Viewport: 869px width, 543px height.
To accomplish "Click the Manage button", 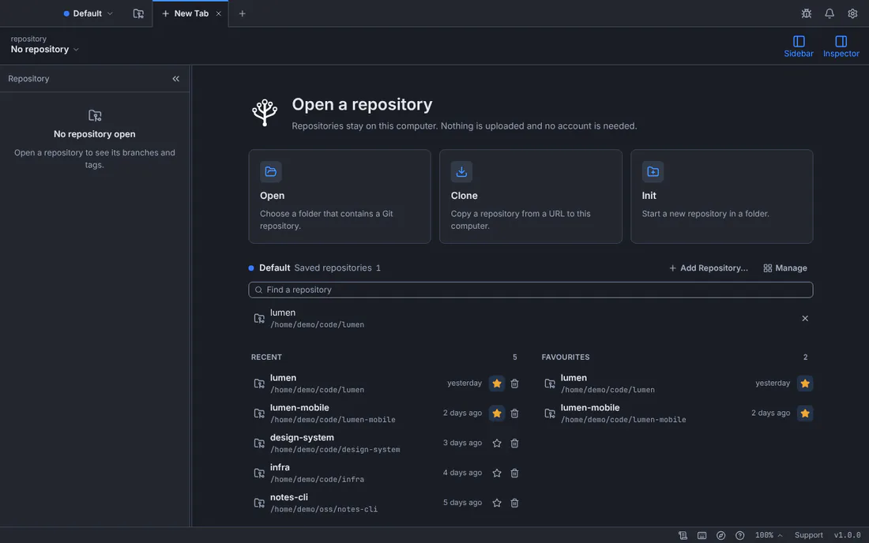I will click(x=784, y=268).
